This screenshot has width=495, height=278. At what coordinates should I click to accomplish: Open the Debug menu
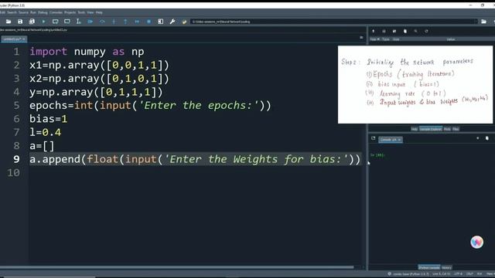click(43, 12)
